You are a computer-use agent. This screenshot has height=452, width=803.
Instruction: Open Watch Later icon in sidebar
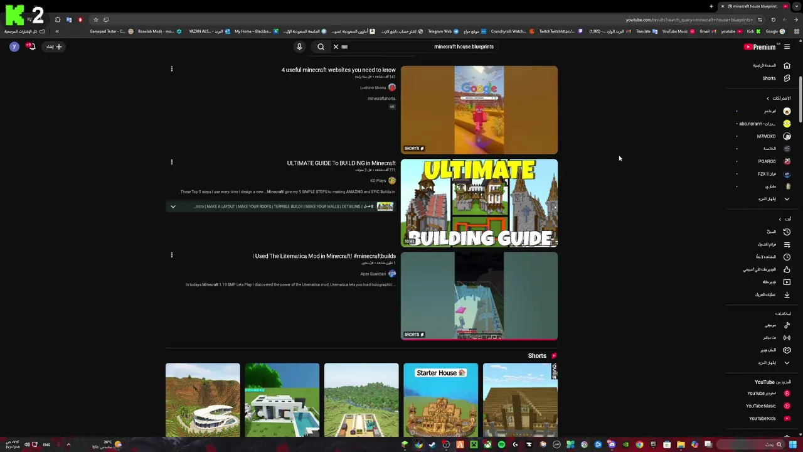click(x=787, y=257)
